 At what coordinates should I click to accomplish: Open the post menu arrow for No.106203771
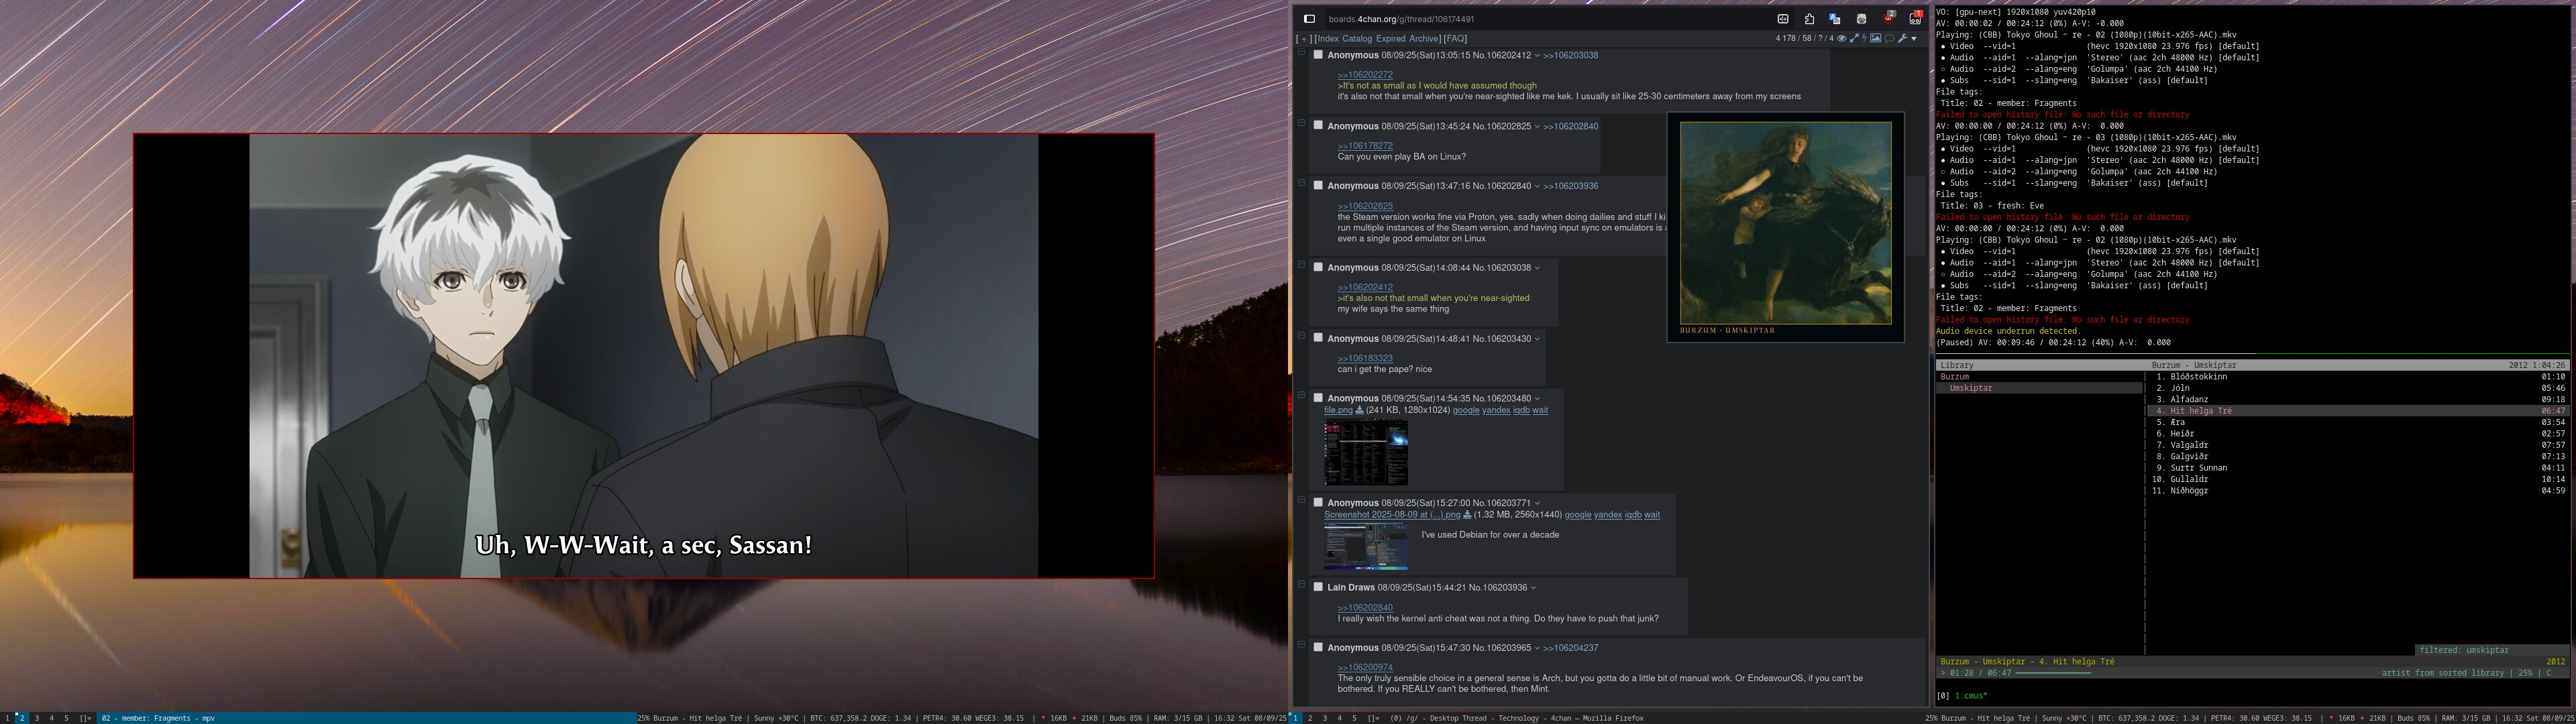(1538, 504)
